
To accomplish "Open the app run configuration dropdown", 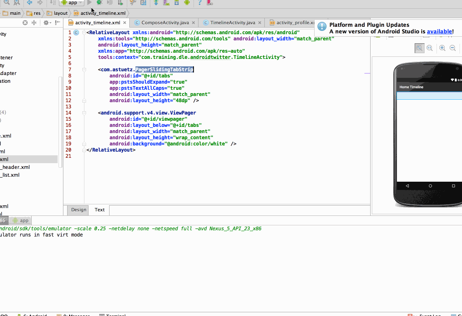I will [72, 2].
